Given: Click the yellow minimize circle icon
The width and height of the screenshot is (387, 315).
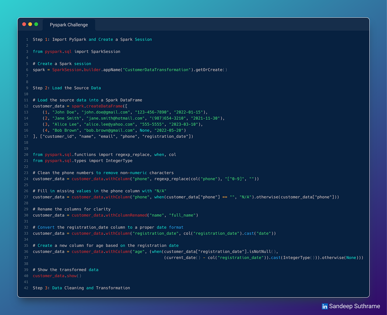Looking at the screenshot, I should 30,24.
